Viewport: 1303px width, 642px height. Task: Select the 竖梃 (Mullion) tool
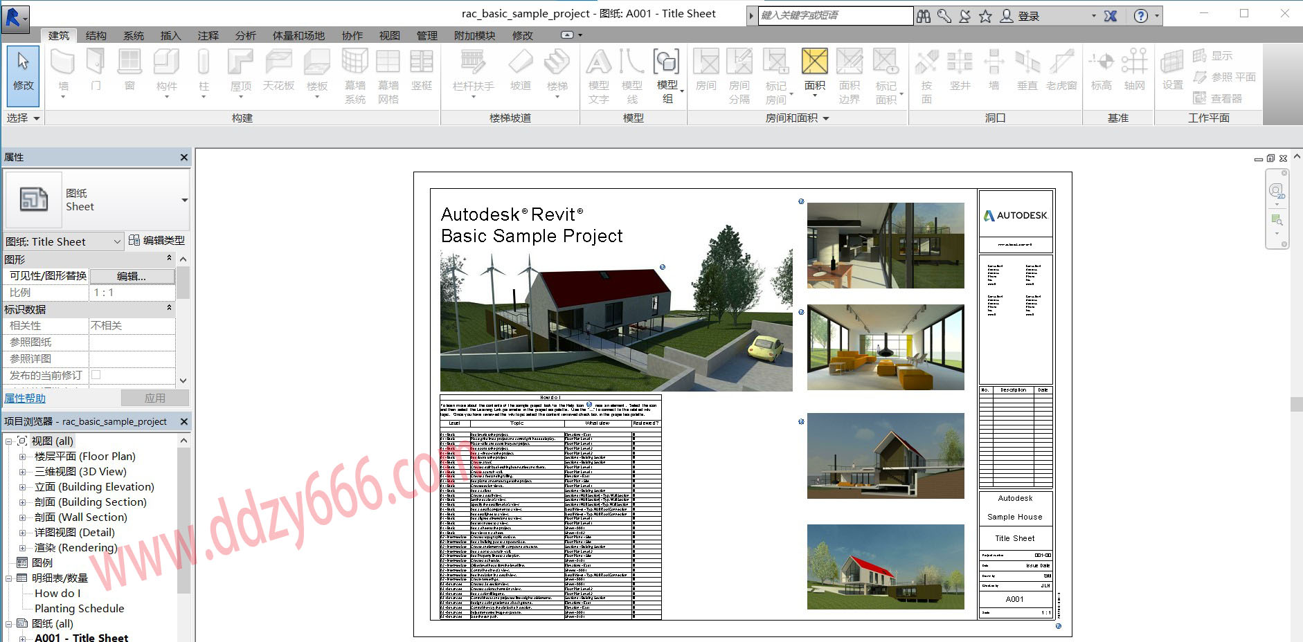pos(421,70)
